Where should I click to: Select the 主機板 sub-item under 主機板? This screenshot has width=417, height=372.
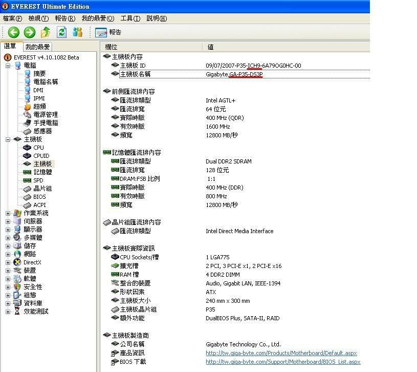point(42,164)
